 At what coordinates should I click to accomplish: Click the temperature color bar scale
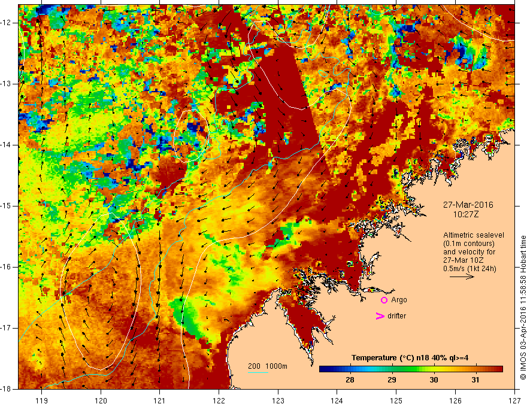click(x=411, y=369)
